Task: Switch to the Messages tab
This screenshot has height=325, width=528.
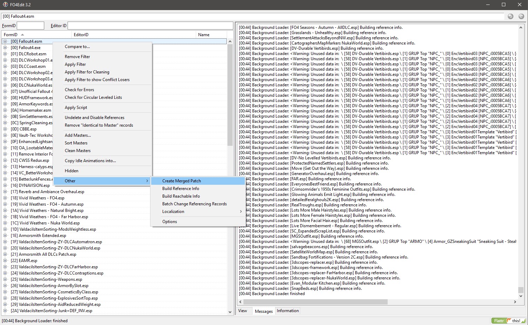Action: click(x=264, y=311)
